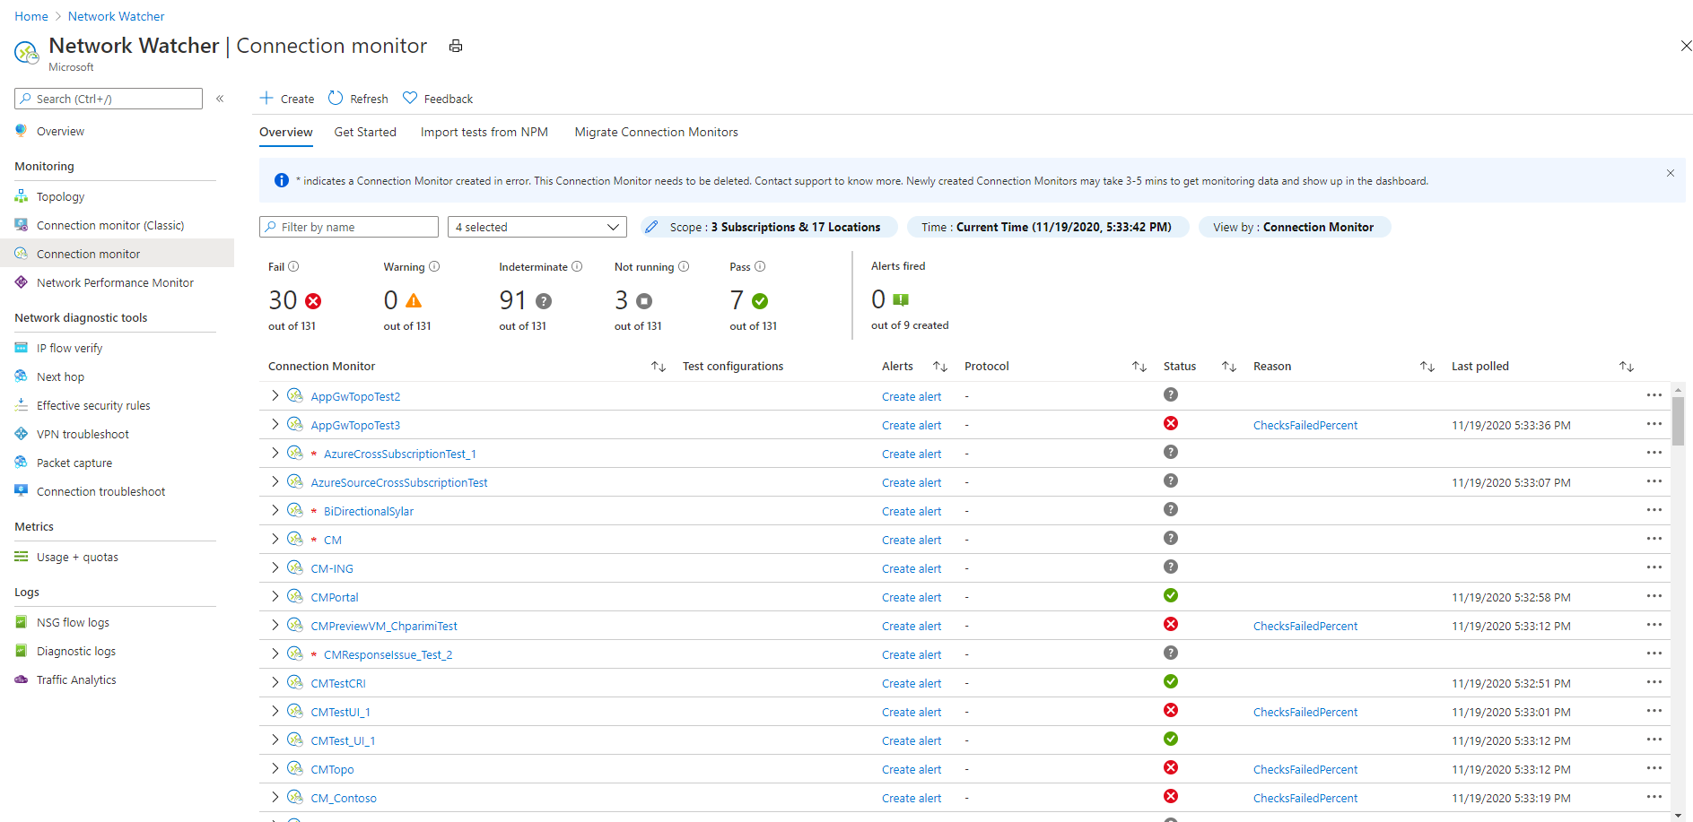Collapse the left navigation pane

220,99
